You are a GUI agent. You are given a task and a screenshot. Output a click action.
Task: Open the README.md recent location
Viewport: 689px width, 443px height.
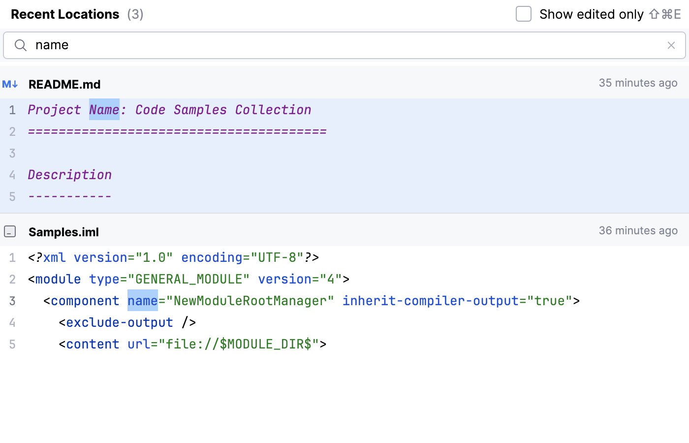click(x=64, y=84)
